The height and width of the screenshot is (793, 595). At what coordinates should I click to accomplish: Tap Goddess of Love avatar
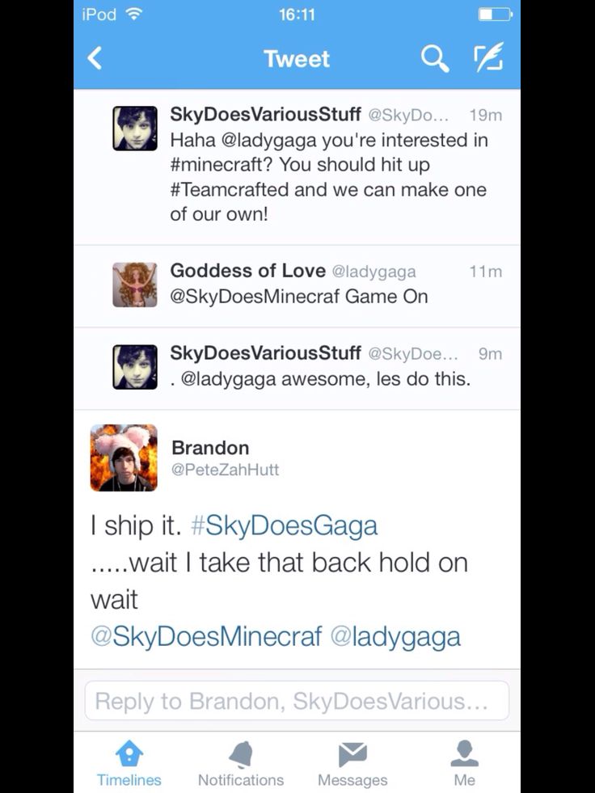pos(134,285)
